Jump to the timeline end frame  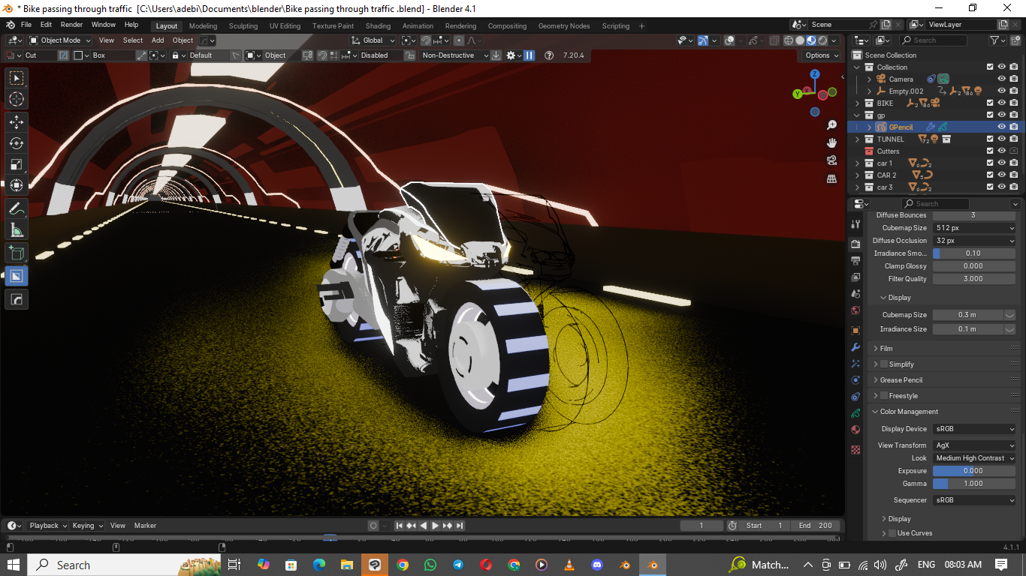[460, 526]
